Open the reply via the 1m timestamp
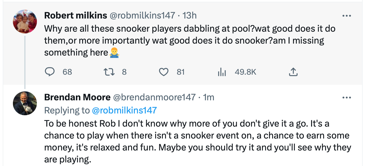This screenshot has height=166, width=366. (x=208, y=97)
